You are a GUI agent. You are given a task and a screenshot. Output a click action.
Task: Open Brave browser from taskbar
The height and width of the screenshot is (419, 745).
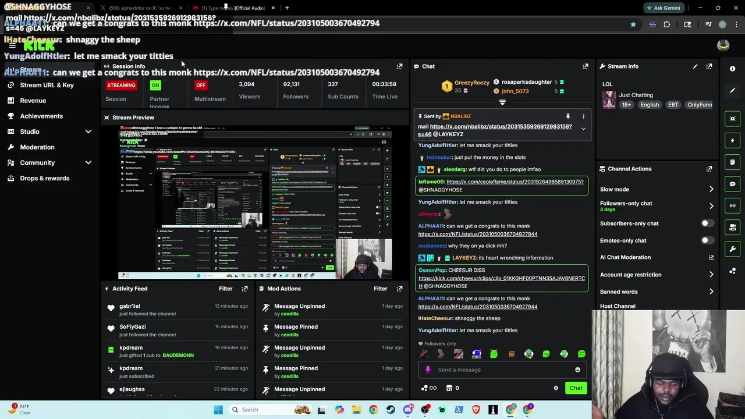476,410
